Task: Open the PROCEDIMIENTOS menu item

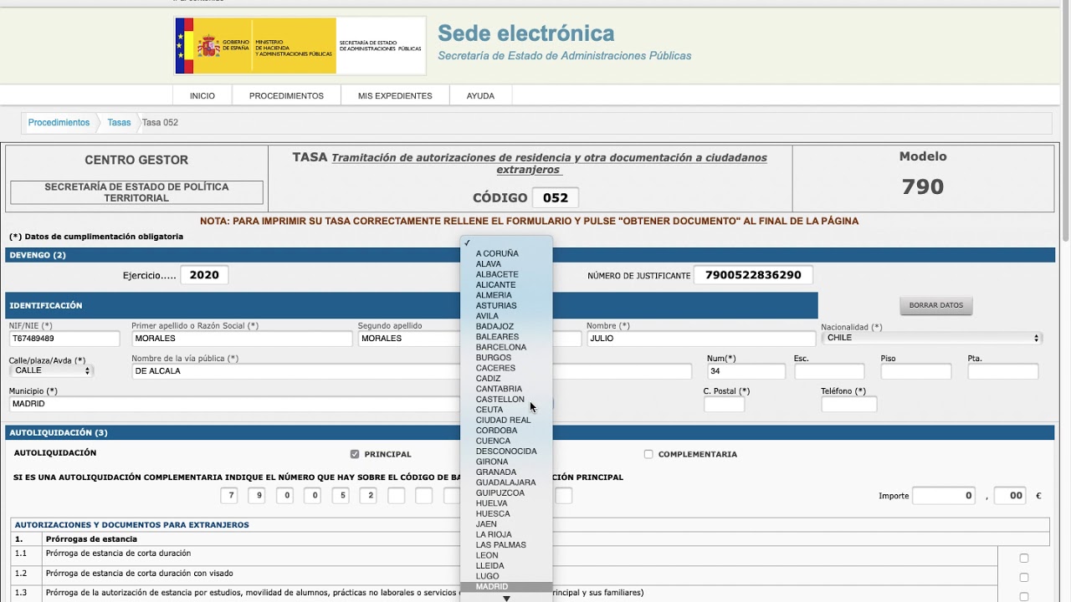Action: click(286, 95)
